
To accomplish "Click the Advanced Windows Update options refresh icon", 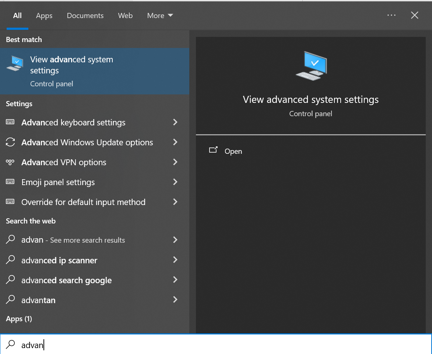I will [10, 142].
